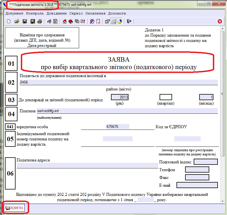
Task: Click the year field showing 2013
Action: [120, 97]
